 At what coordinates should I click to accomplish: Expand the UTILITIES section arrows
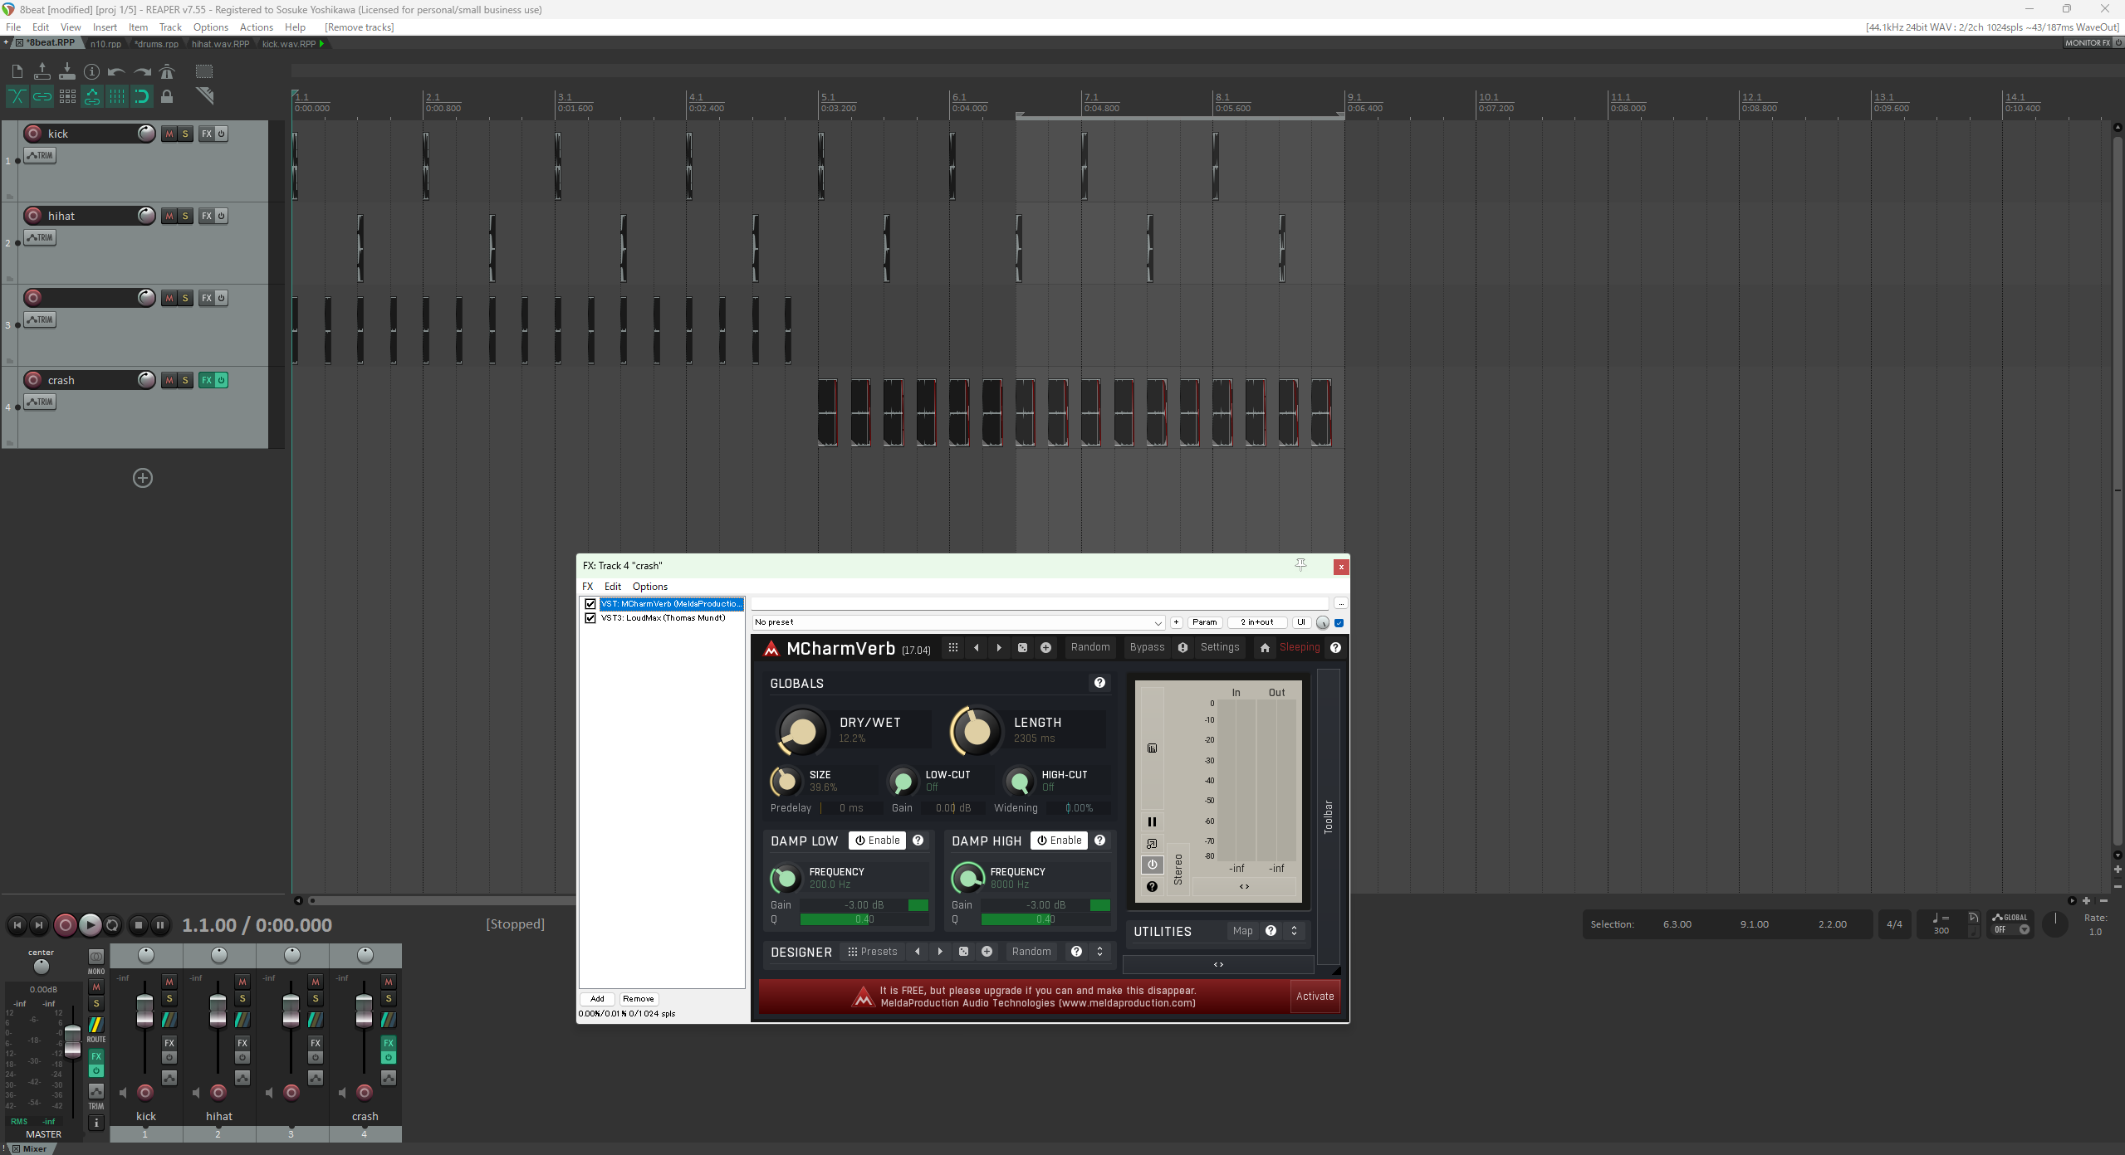(1294, 931)
